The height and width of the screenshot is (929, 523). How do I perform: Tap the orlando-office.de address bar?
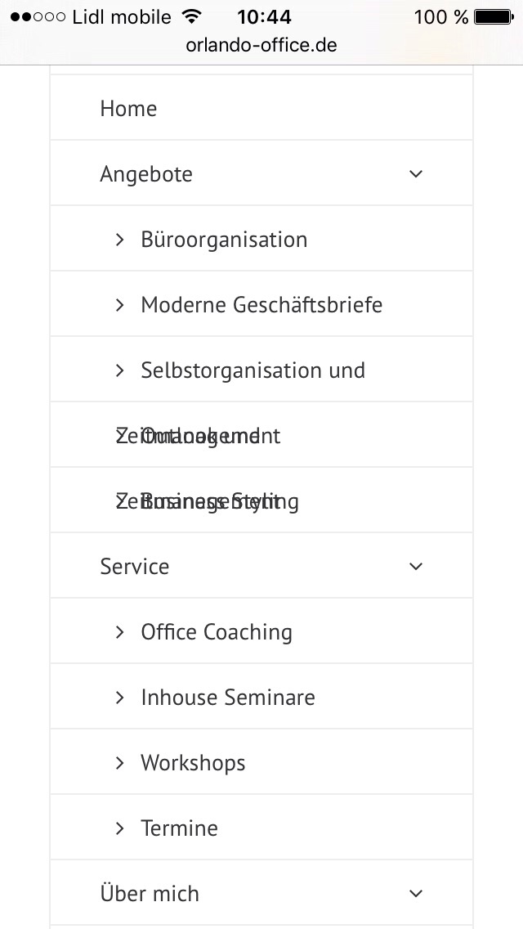coord(261,44)
